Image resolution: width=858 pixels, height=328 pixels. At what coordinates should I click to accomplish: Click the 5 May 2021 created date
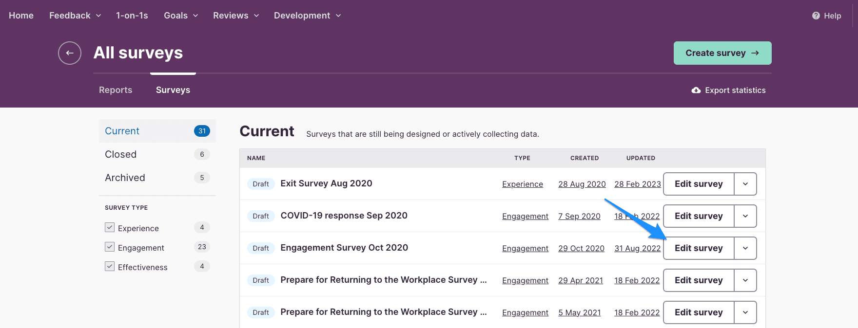coord(580,312)
